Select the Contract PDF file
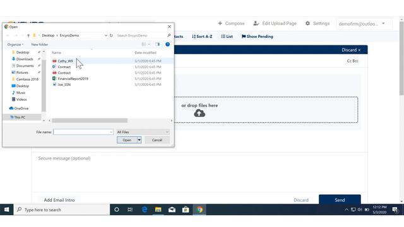 (64, 73)
